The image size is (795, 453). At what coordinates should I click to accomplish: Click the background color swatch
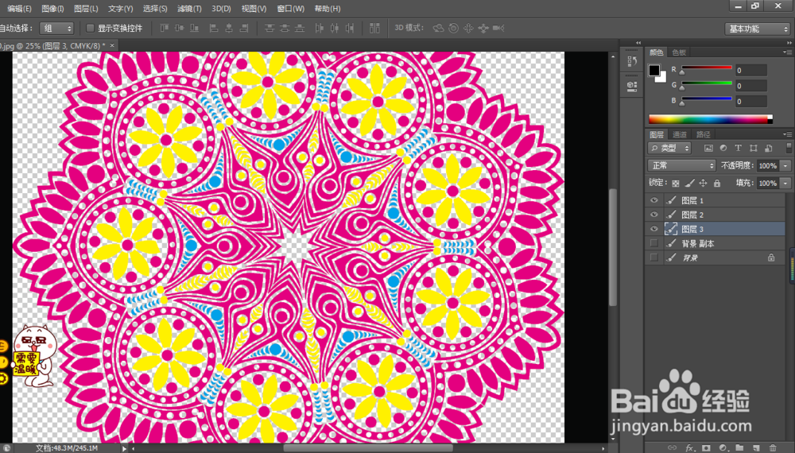(x=661, y=78)
